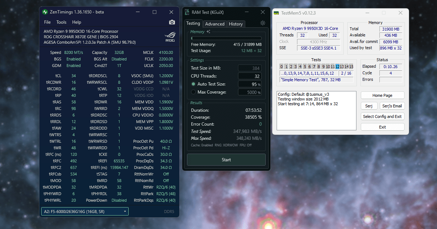
Task: Click the VSOC (SMU) value "1.2000V"
Action: coord(166,76)
